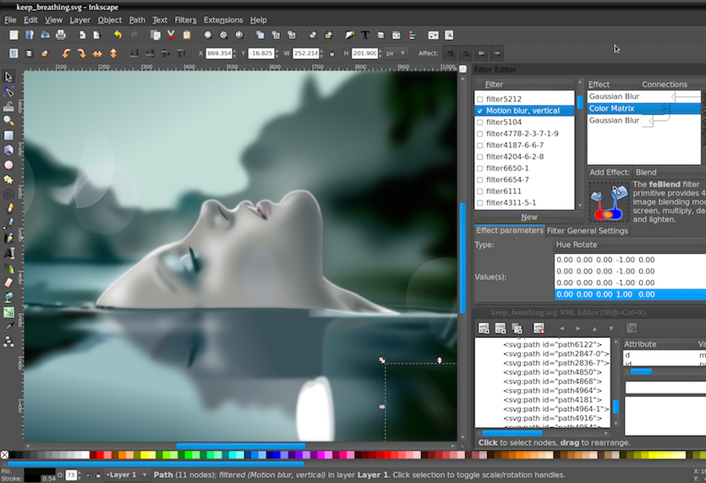
Task: Select the Rectangle tool
Action: (8, 135)
